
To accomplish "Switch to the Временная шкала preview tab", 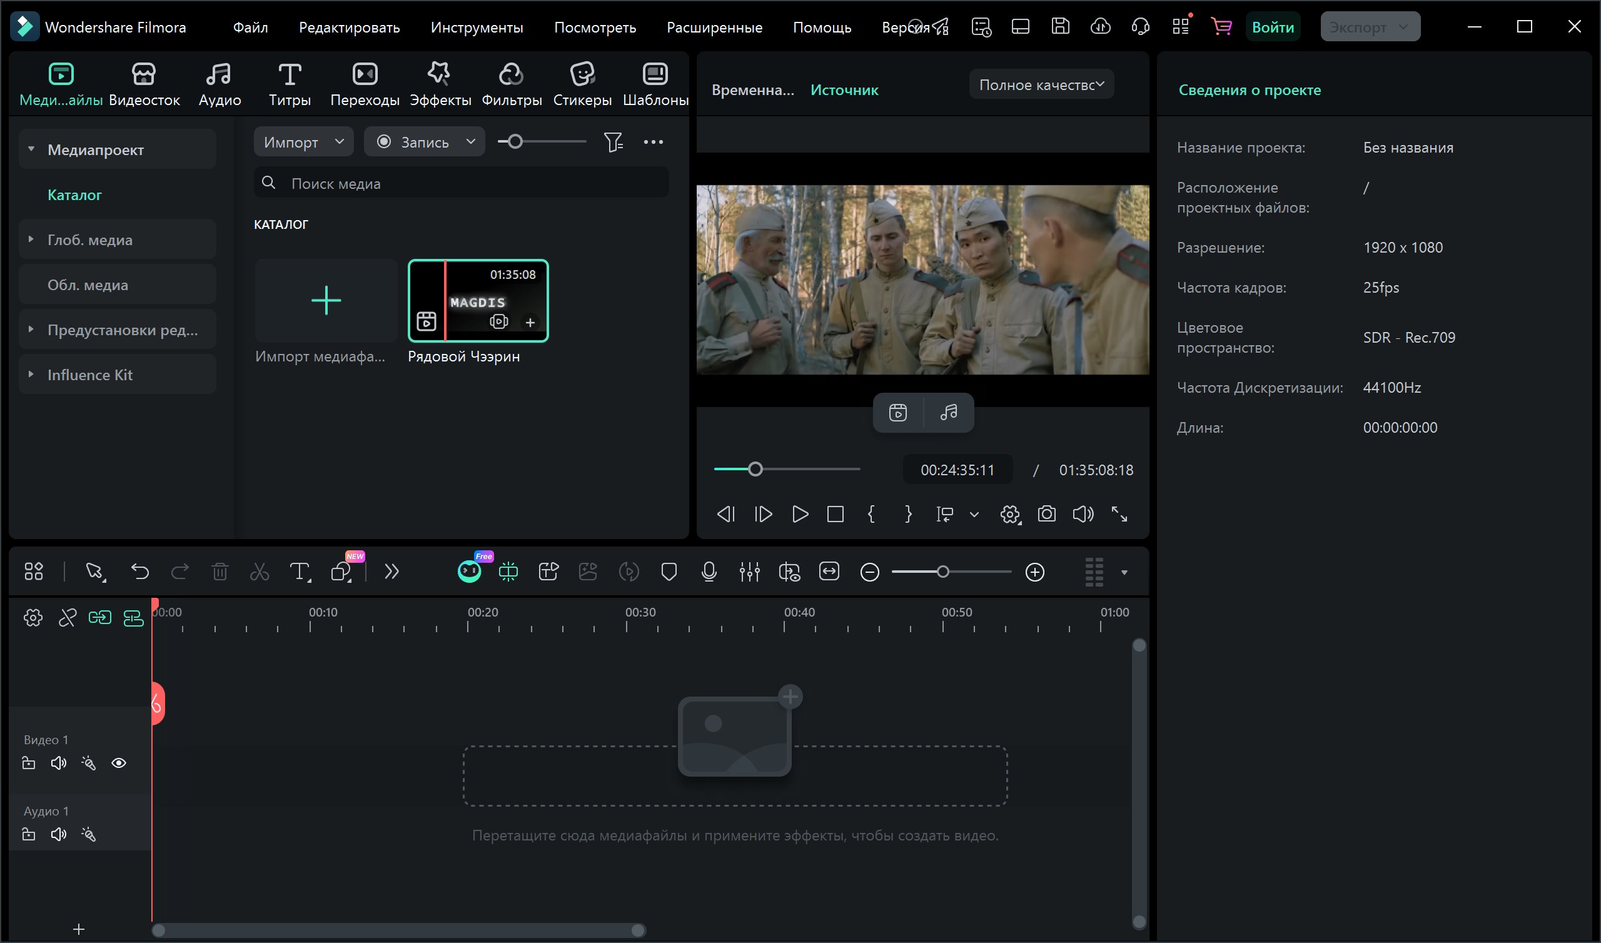I will [x=752, y=90].
